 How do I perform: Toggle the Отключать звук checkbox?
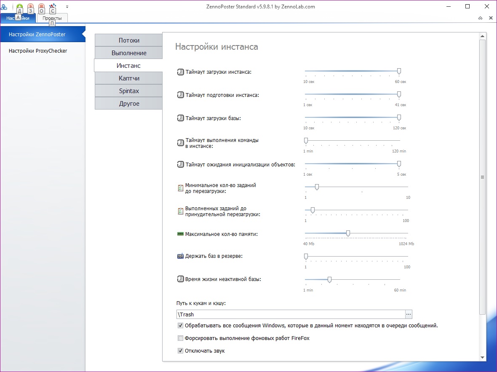pyautogui.click(x=180, y=351)
